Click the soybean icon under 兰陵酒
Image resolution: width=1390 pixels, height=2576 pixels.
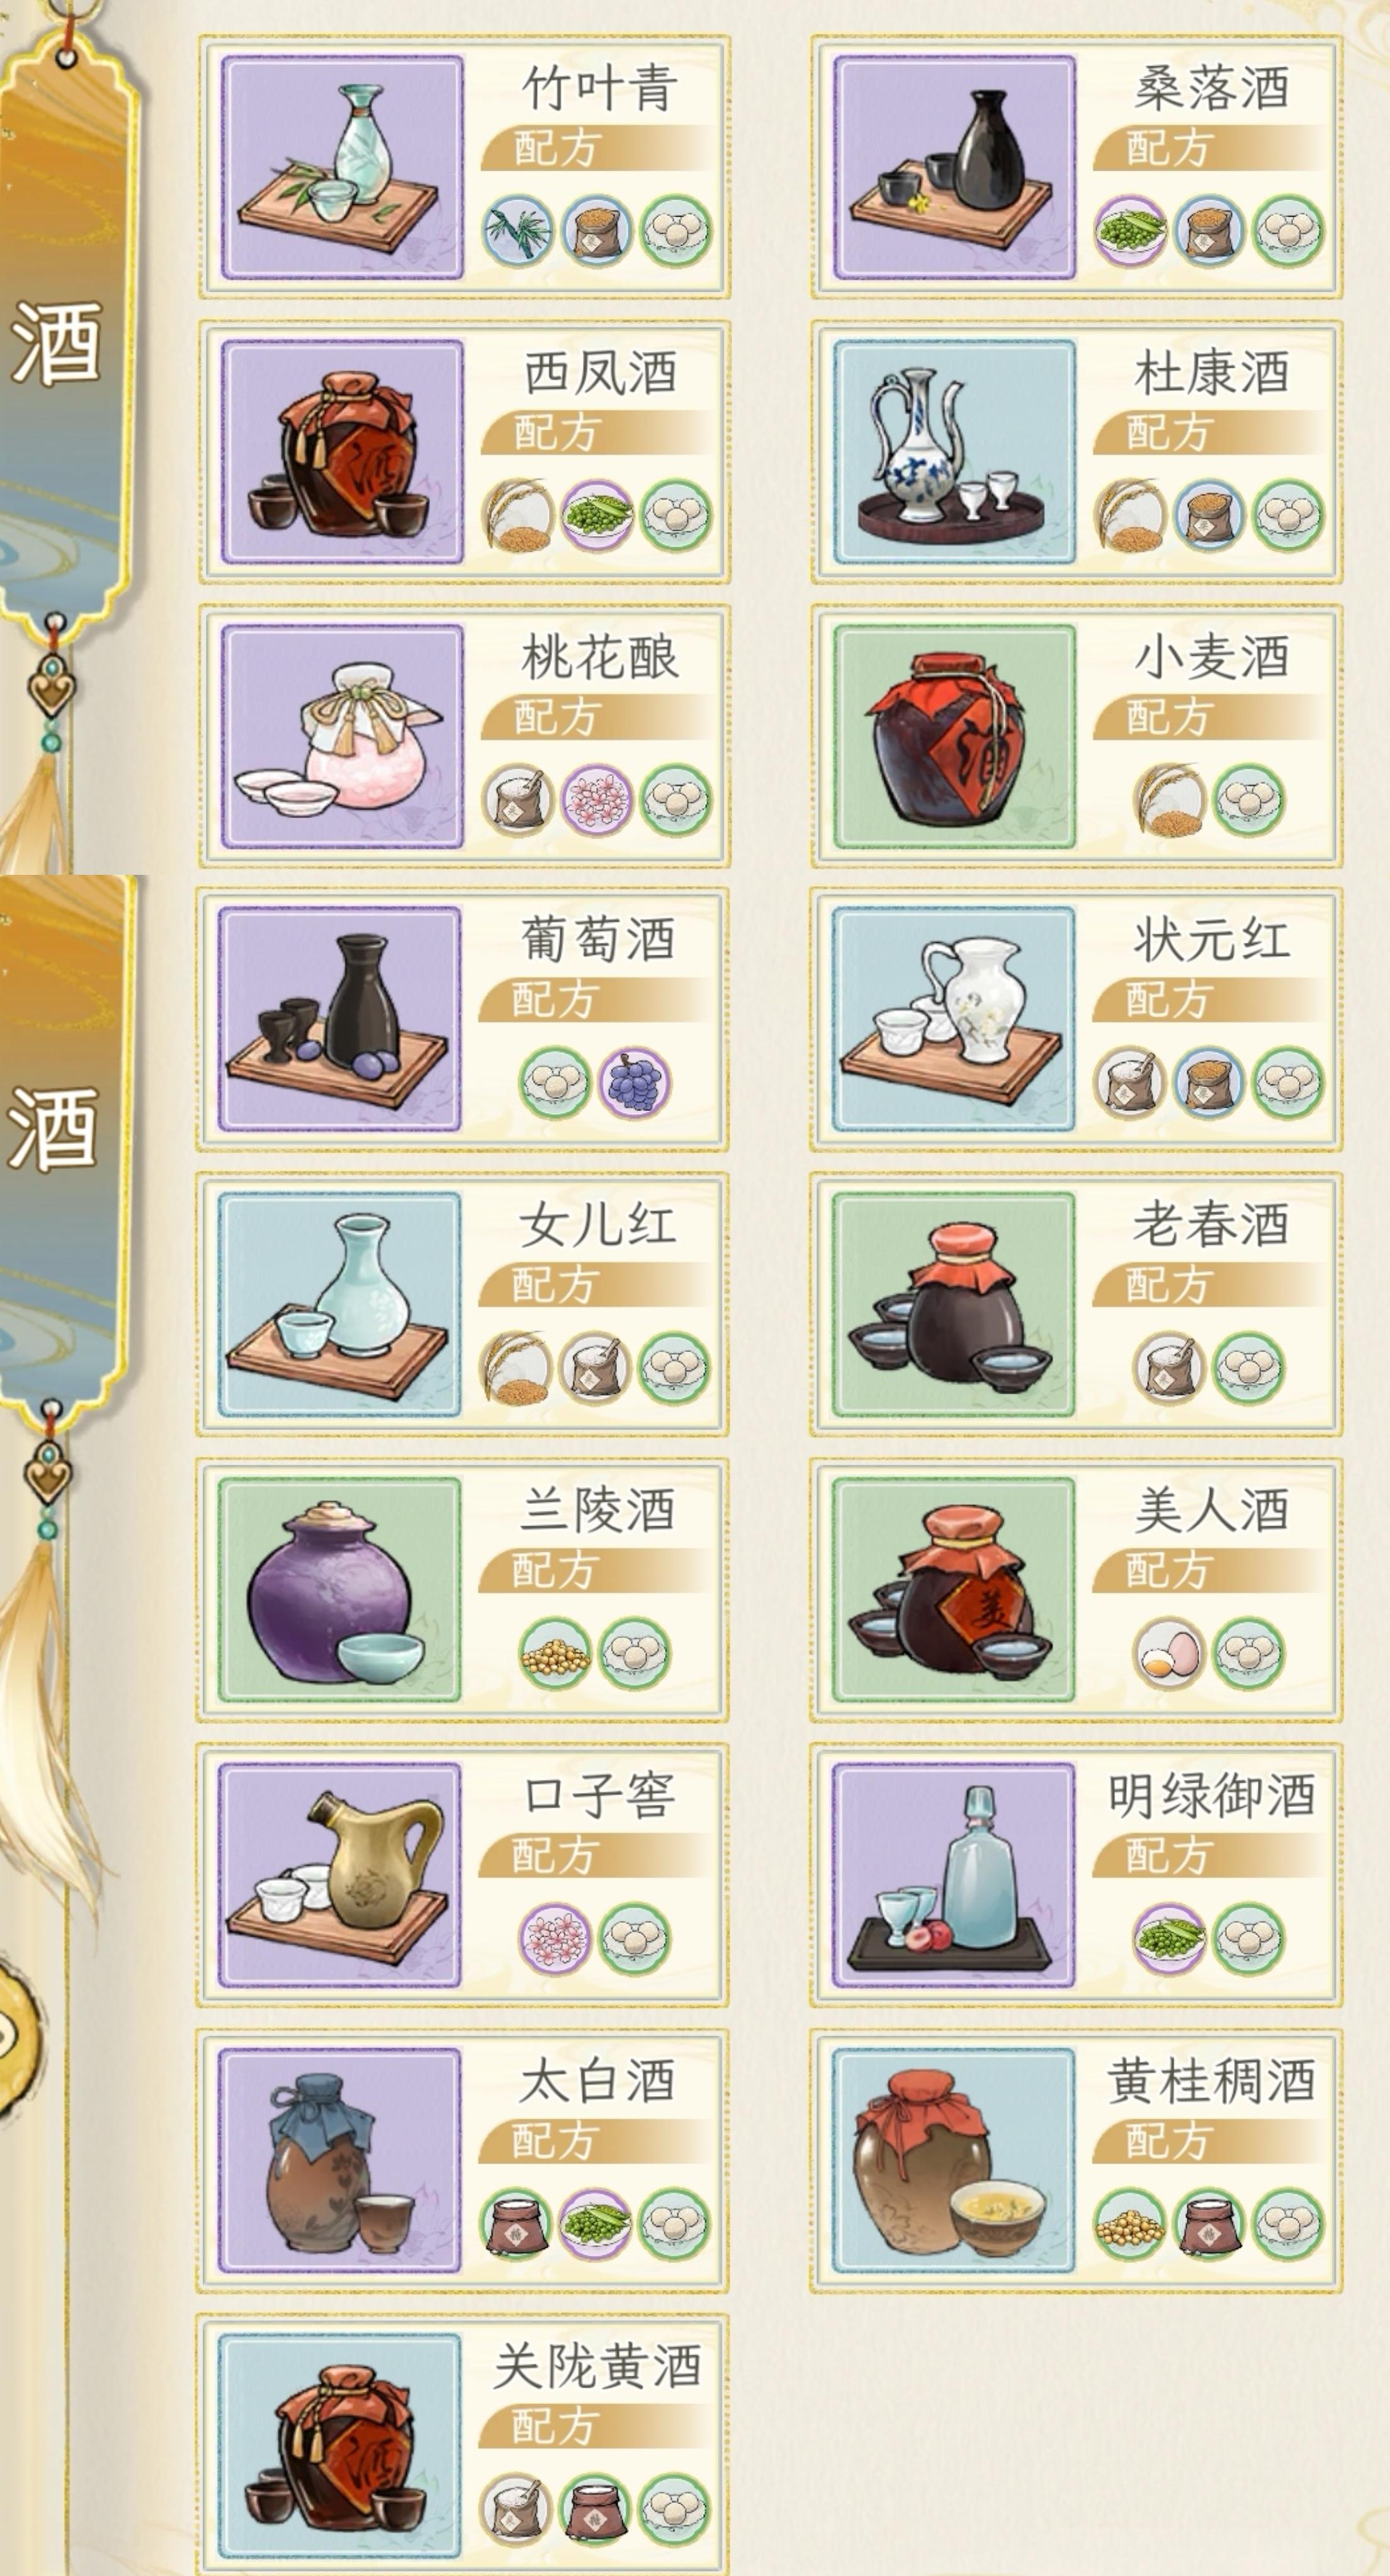(x=555, y=1653)
